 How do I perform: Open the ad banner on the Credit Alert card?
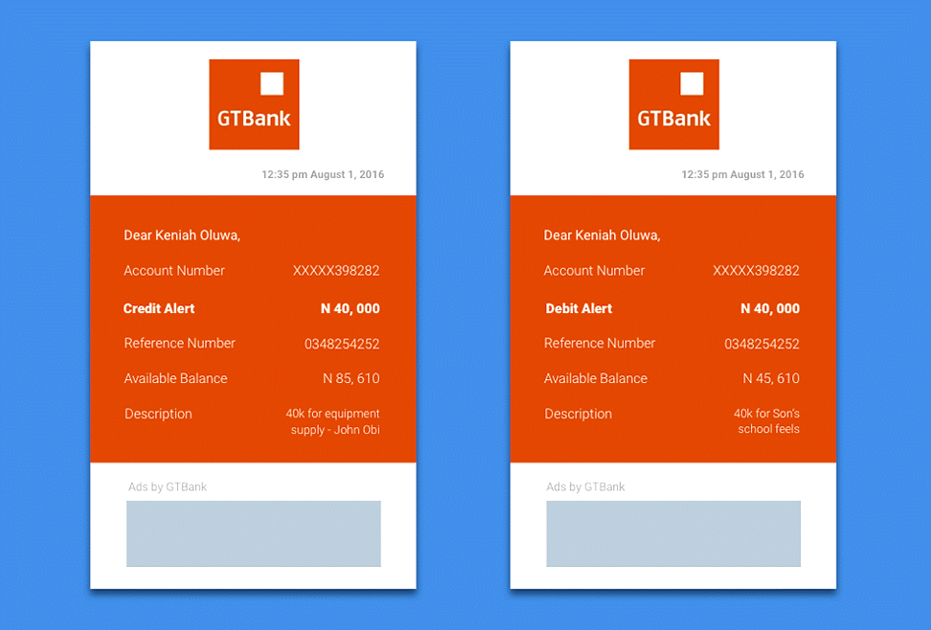(x=254, y=534)
